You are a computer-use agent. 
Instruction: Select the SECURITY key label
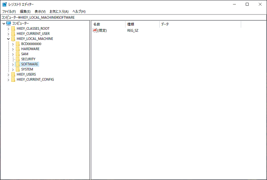[x=28, y=59]
